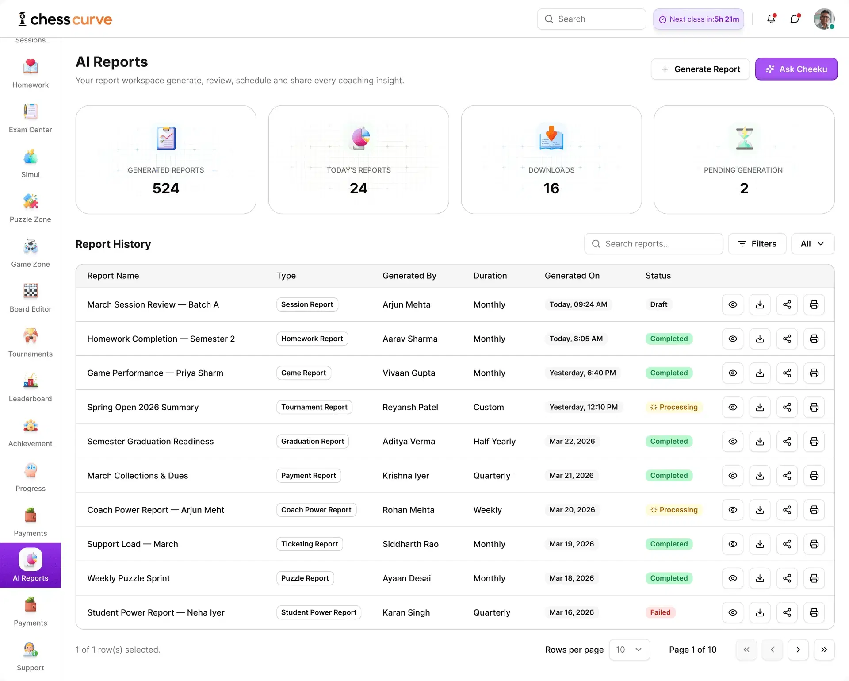Download the Support Load March report
This screenshot has width=849, height=681.
click(760, 544)
